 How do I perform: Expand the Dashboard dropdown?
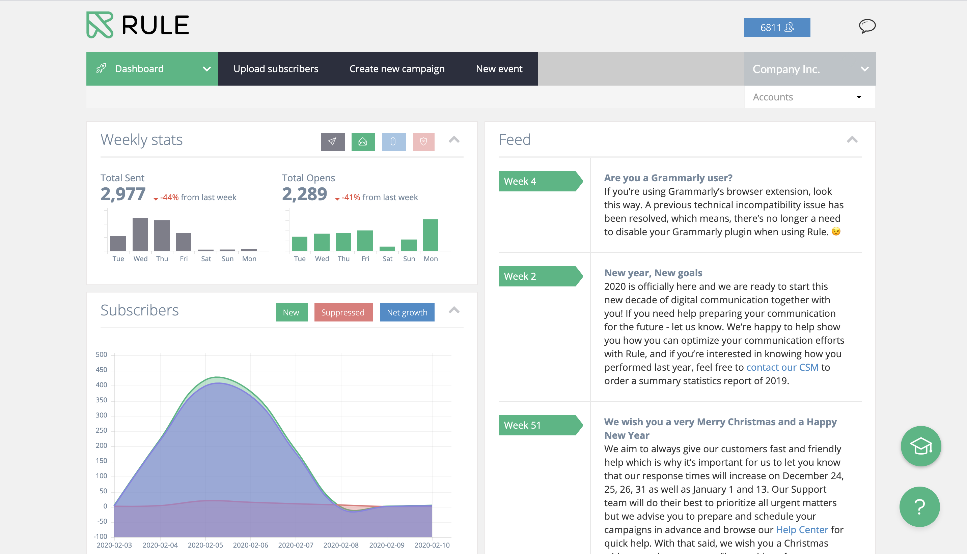click(x=206, y=69)
